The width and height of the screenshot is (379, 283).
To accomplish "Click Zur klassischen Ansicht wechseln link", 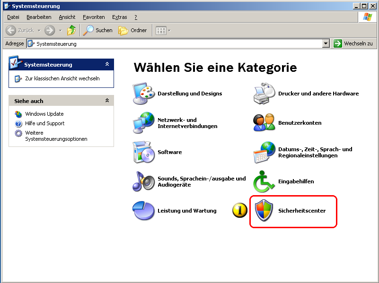I will click(x=62, y=78).
